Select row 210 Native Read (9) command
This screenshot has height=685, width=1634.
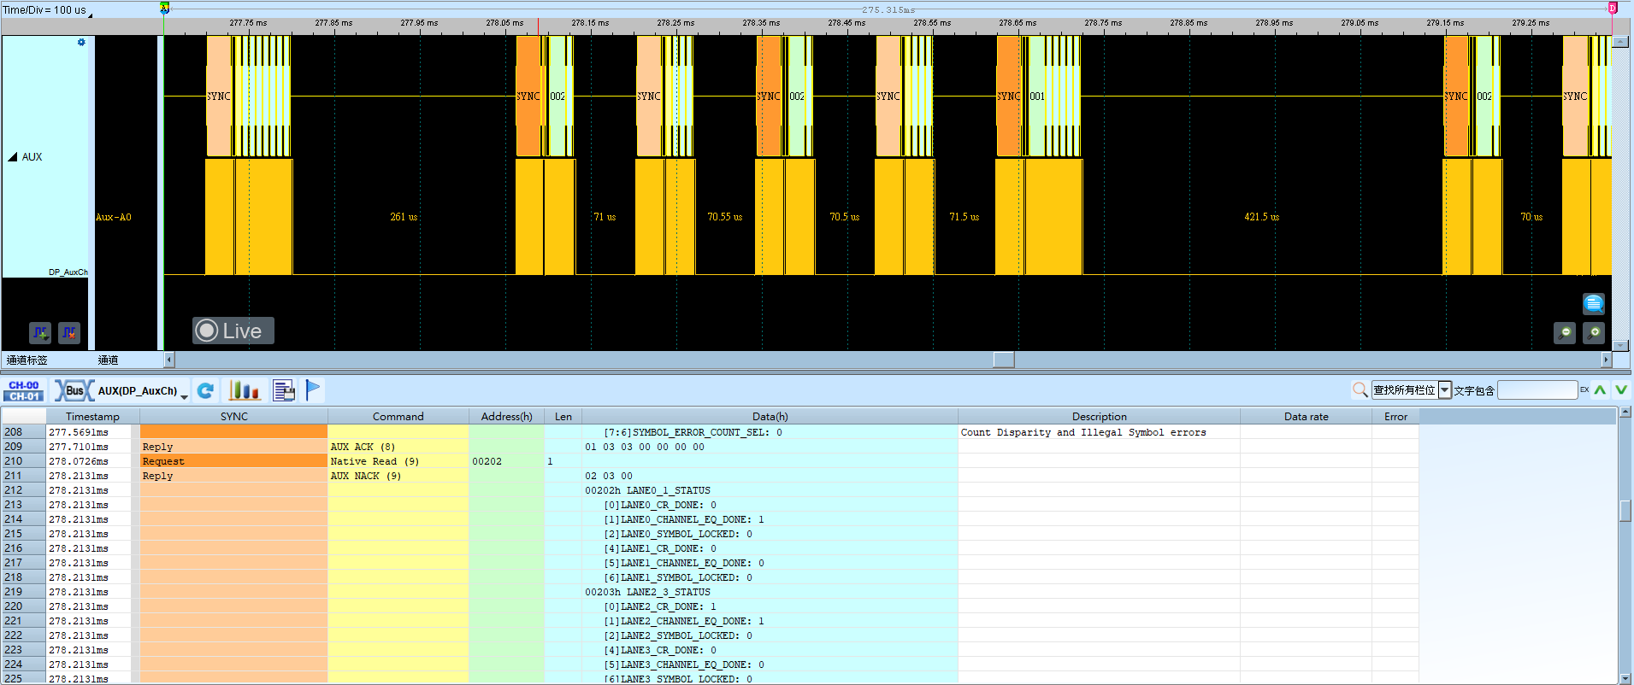398,461
